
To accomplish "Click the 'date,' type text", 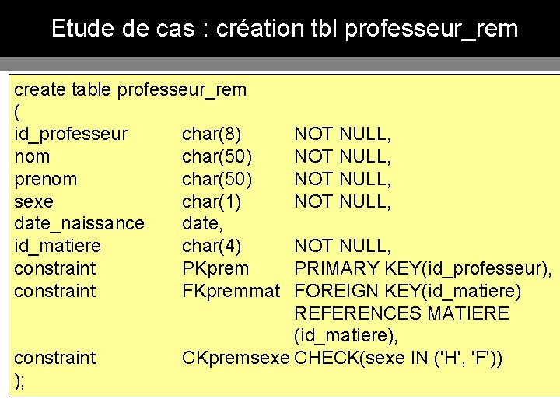I will (203, 224).
